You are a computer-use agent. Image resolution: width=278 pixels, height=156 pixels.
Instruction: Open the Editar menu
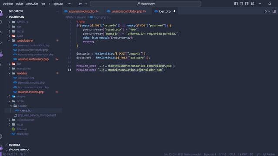[x=19, y=3]
